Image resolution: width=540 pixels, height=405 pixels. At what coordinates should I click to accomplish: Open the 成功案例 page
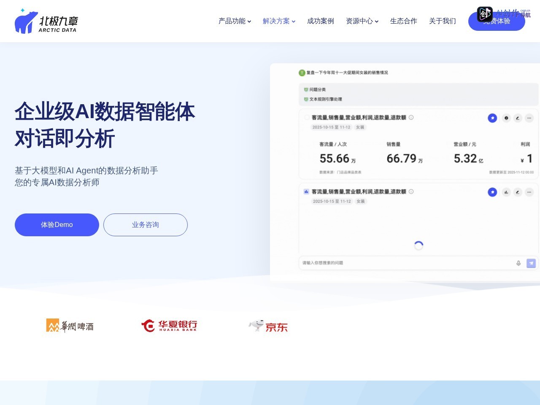coord(321,21)
